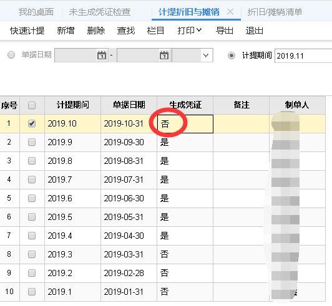Click the date 2019-09-30 cell
The width and height of the screenshot is (332, 306).
pyautogui.click(x=129, y=142)
